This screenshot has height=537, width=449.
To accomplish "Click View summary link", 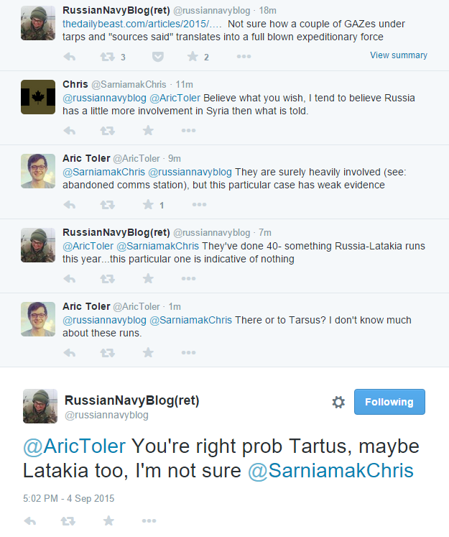I will [398, 55].
